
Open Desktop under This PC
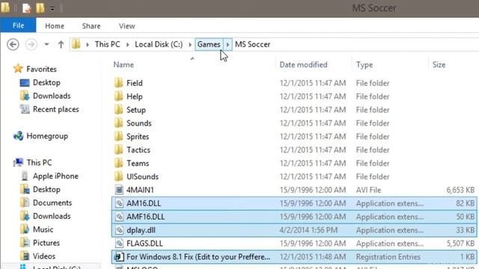pyautogui.click(x=46, y=189)
